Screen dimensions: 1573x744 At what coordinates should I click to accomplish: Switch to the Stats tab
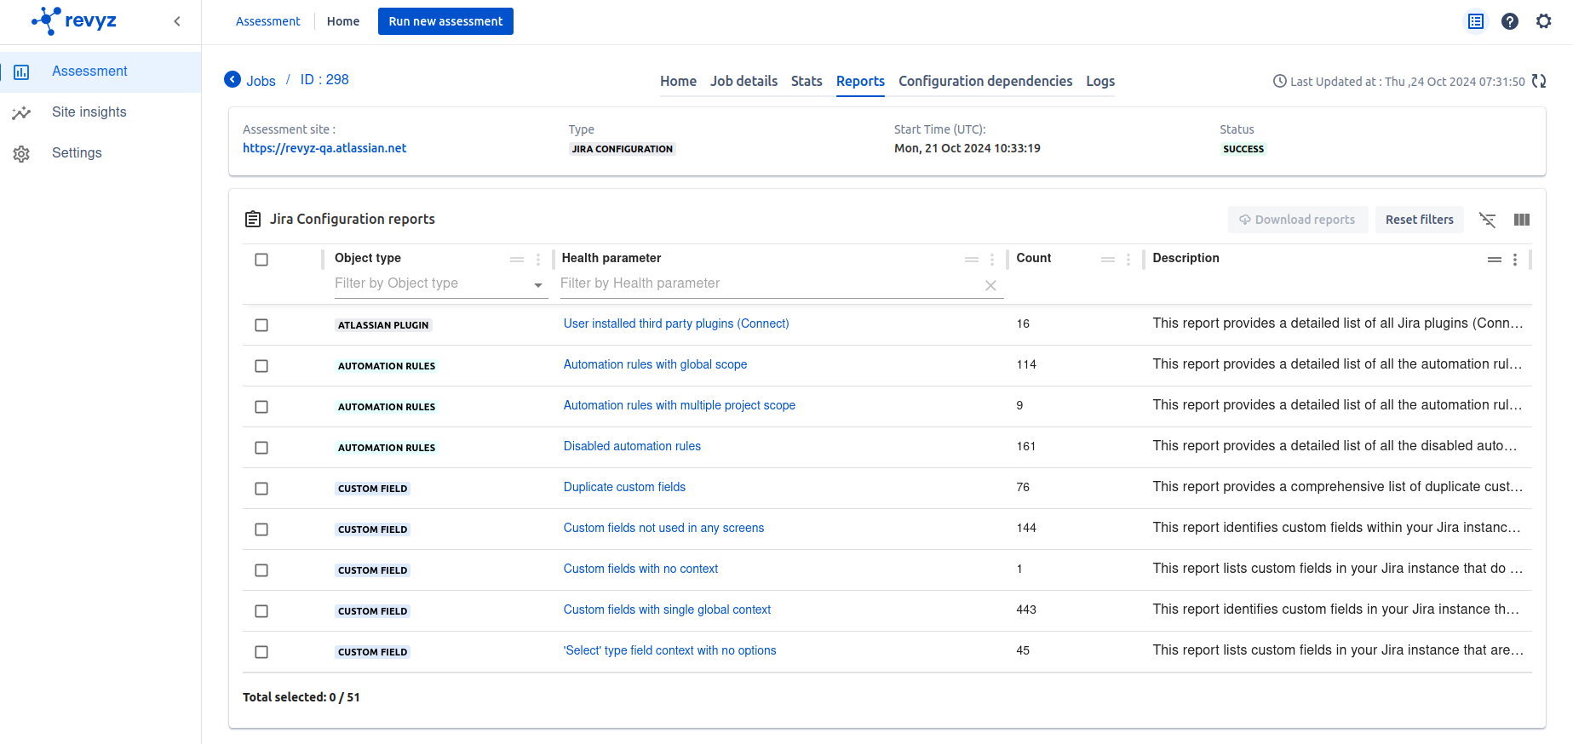click(x=807, y=81)
